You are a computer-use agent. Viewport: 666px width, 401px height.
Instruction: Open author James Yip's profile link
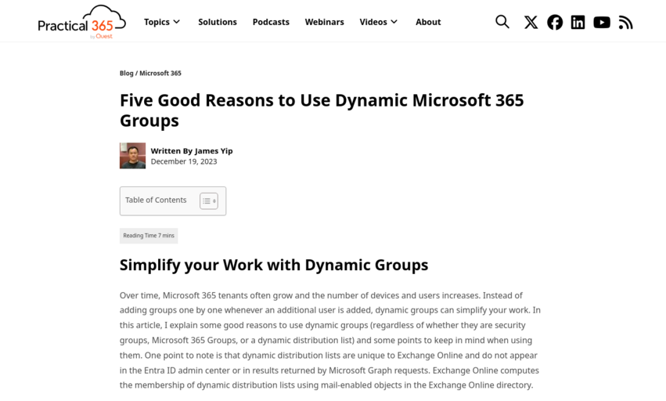pos(214,150)
